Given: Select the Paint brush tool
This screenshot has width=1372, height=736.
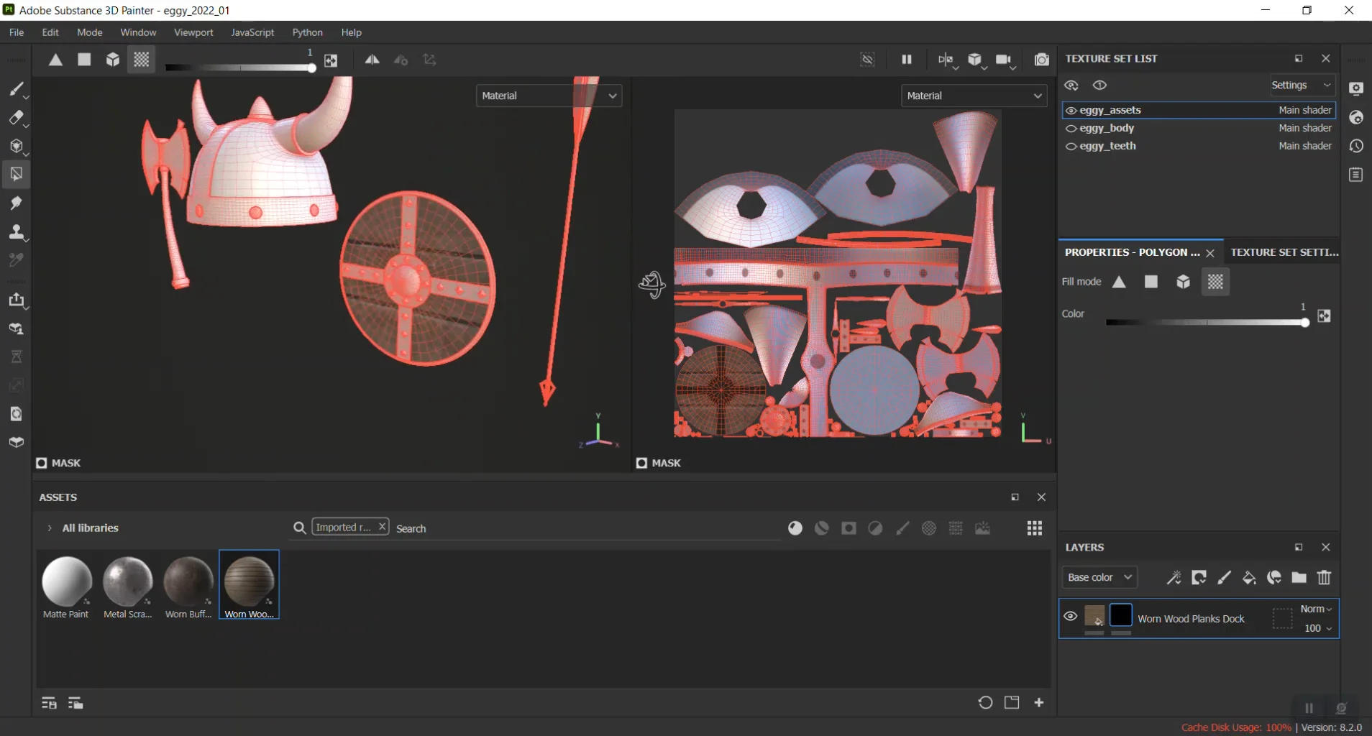Looking at the screenshot, I should pos(16,88).
